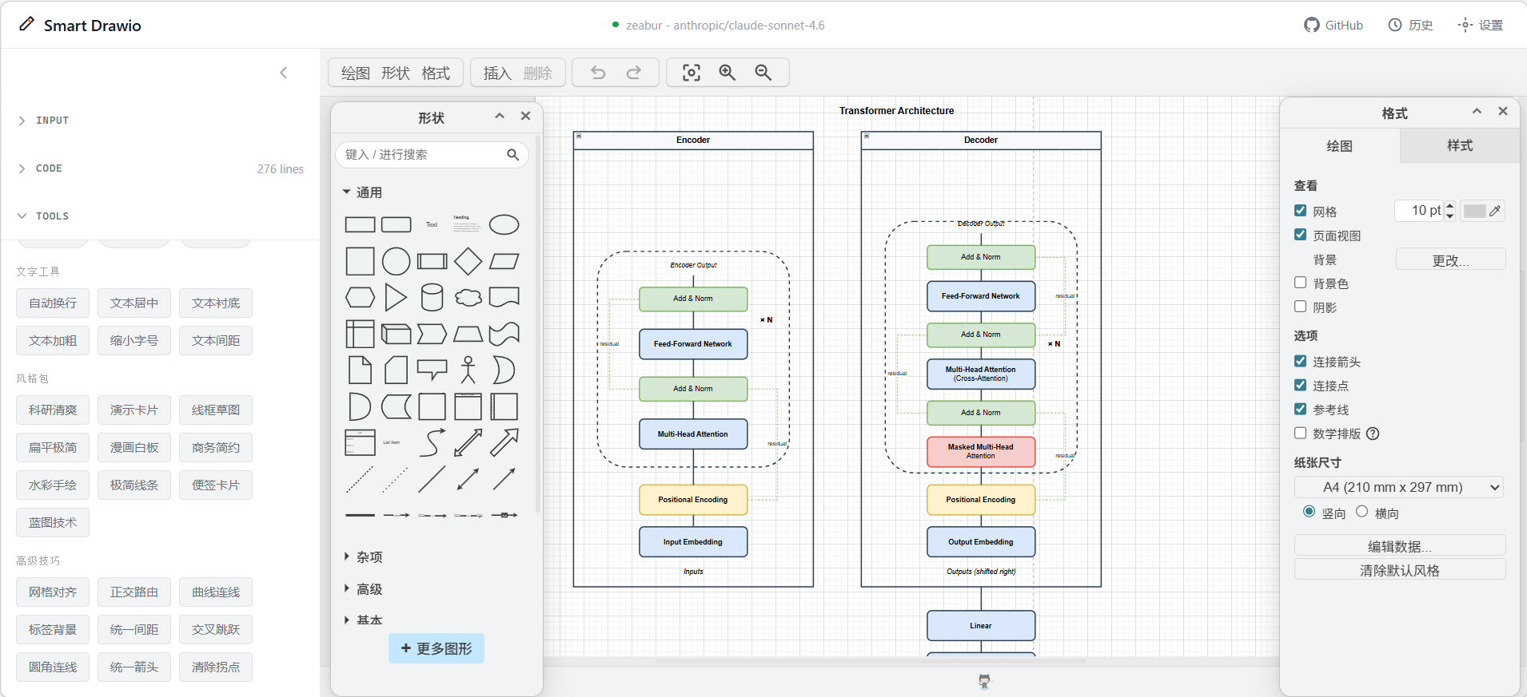Switch to the 样式 tab
1527x697 pixels.
coord(1460,145)
